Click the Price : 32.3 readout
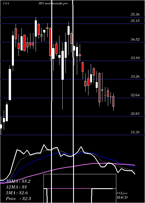 18,199
